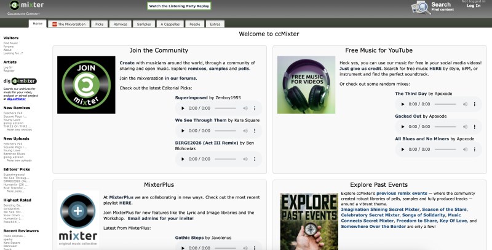Image resolution: width=492 pixels, height=250 pixels.
Task: Click the Register link under Artists
Action: tap(9, 70)
